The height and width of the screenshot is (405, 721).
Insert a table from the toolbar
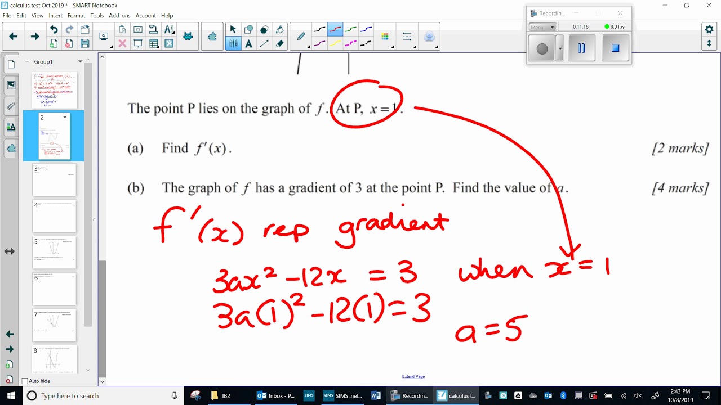tap(153, 43)
